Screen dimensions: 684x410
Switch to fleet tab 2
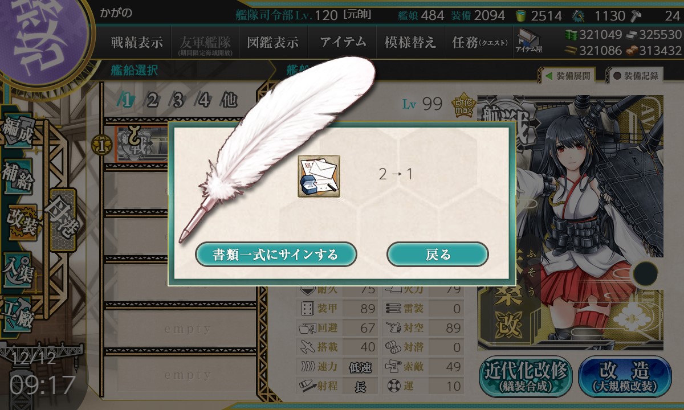tap(152, 101)
